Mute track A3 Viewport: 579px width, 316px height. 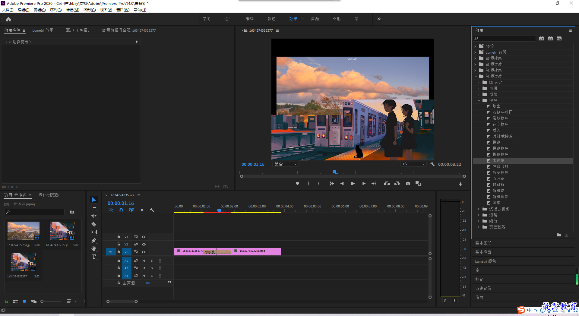[x=144, y=276]
